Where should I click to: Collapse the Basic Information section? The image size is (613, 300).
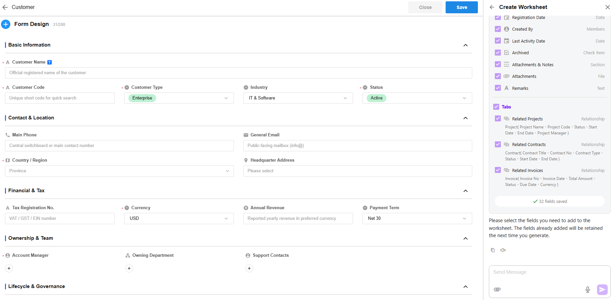tap(465, 45)
